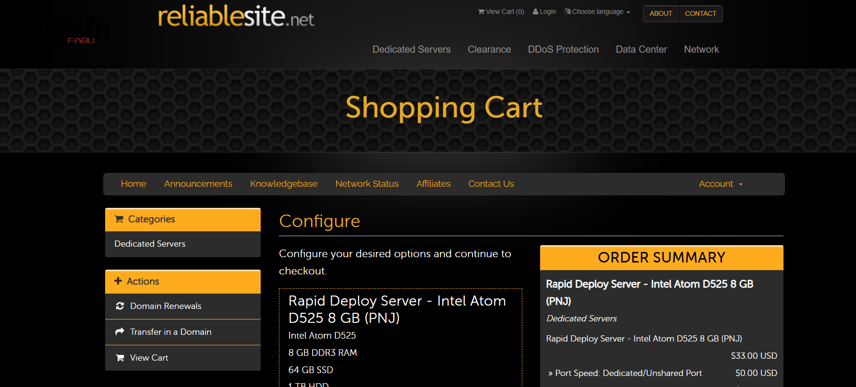The image size is (856, 387).
Task: Click the ABOUT button
Action: 661,13
